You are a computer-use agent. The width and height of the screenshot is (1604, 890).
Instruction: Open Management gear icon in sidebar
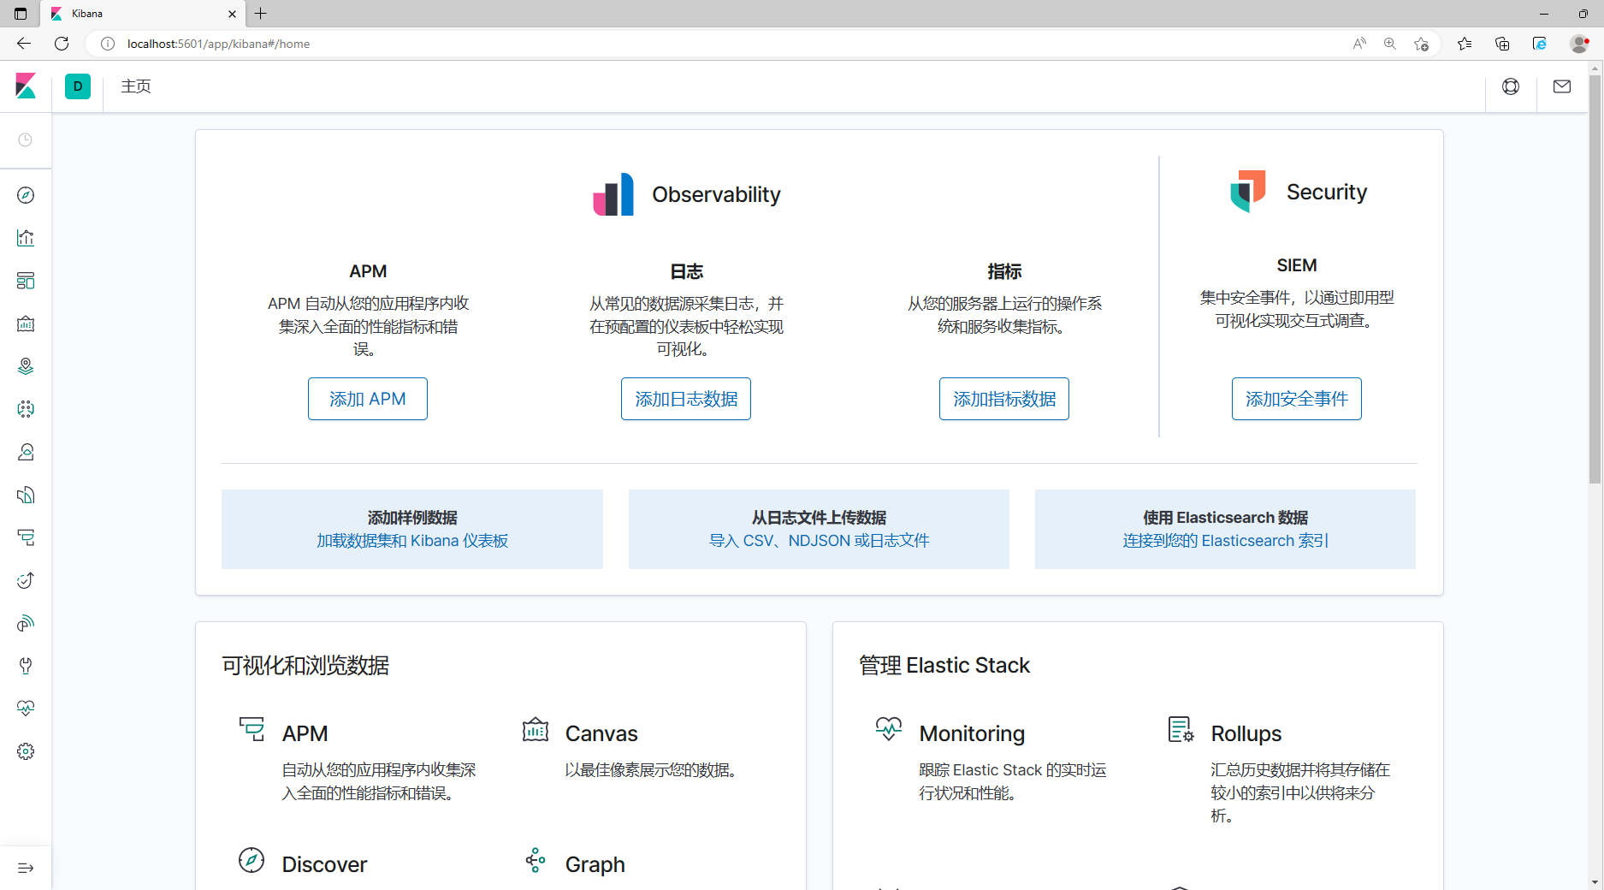pyautogui.click(x=26, y=751)
